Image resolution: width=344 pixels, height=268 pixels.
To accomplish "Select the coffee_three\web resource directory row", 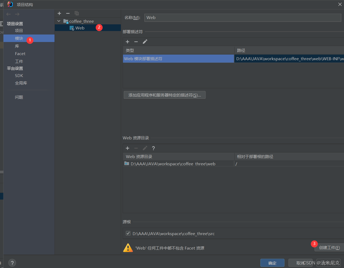I will tap(178, 164).
